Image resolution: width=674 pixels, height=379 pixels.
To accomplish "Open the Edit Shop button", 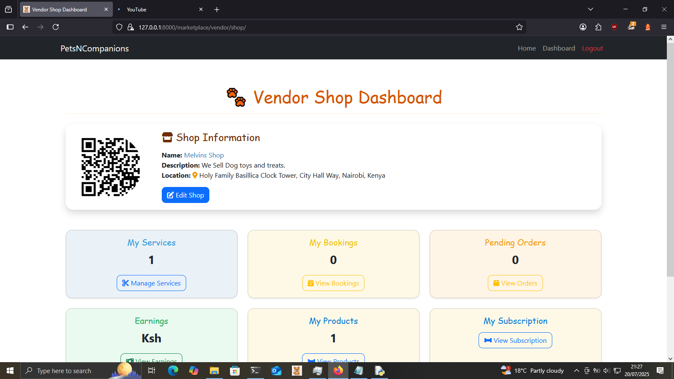I will [185, 195].
